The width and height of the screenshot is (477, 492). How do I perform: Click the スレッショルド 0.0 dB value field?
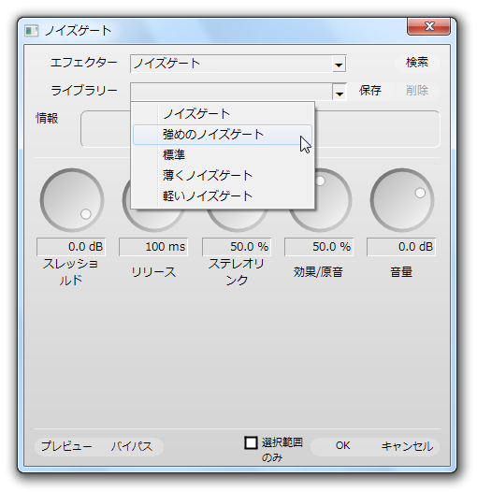(71, 247)
